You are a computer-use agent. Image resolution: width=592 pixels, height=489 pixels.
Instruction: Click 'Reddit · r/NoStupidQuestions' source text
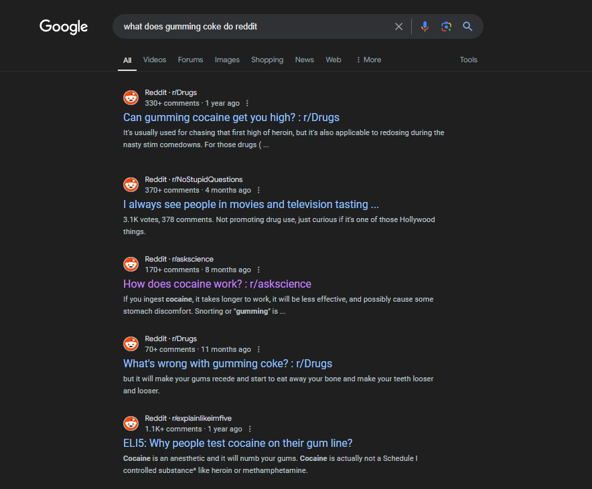[194, 180]
